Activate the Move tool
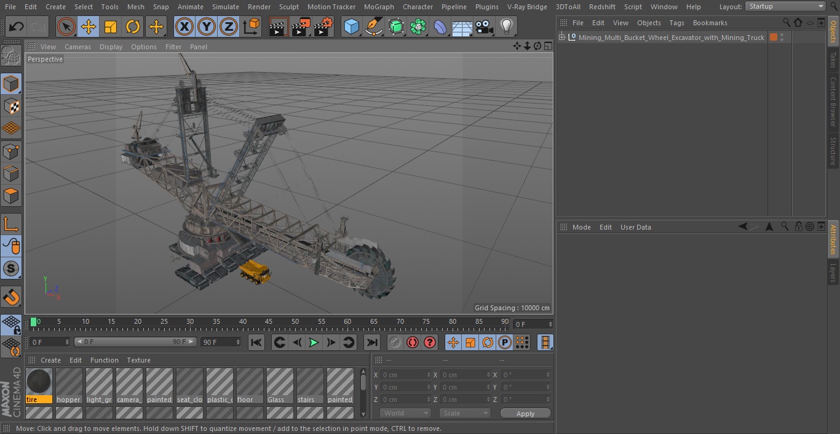This screenshot has height=434, width=840. click(x=89, y=27)
